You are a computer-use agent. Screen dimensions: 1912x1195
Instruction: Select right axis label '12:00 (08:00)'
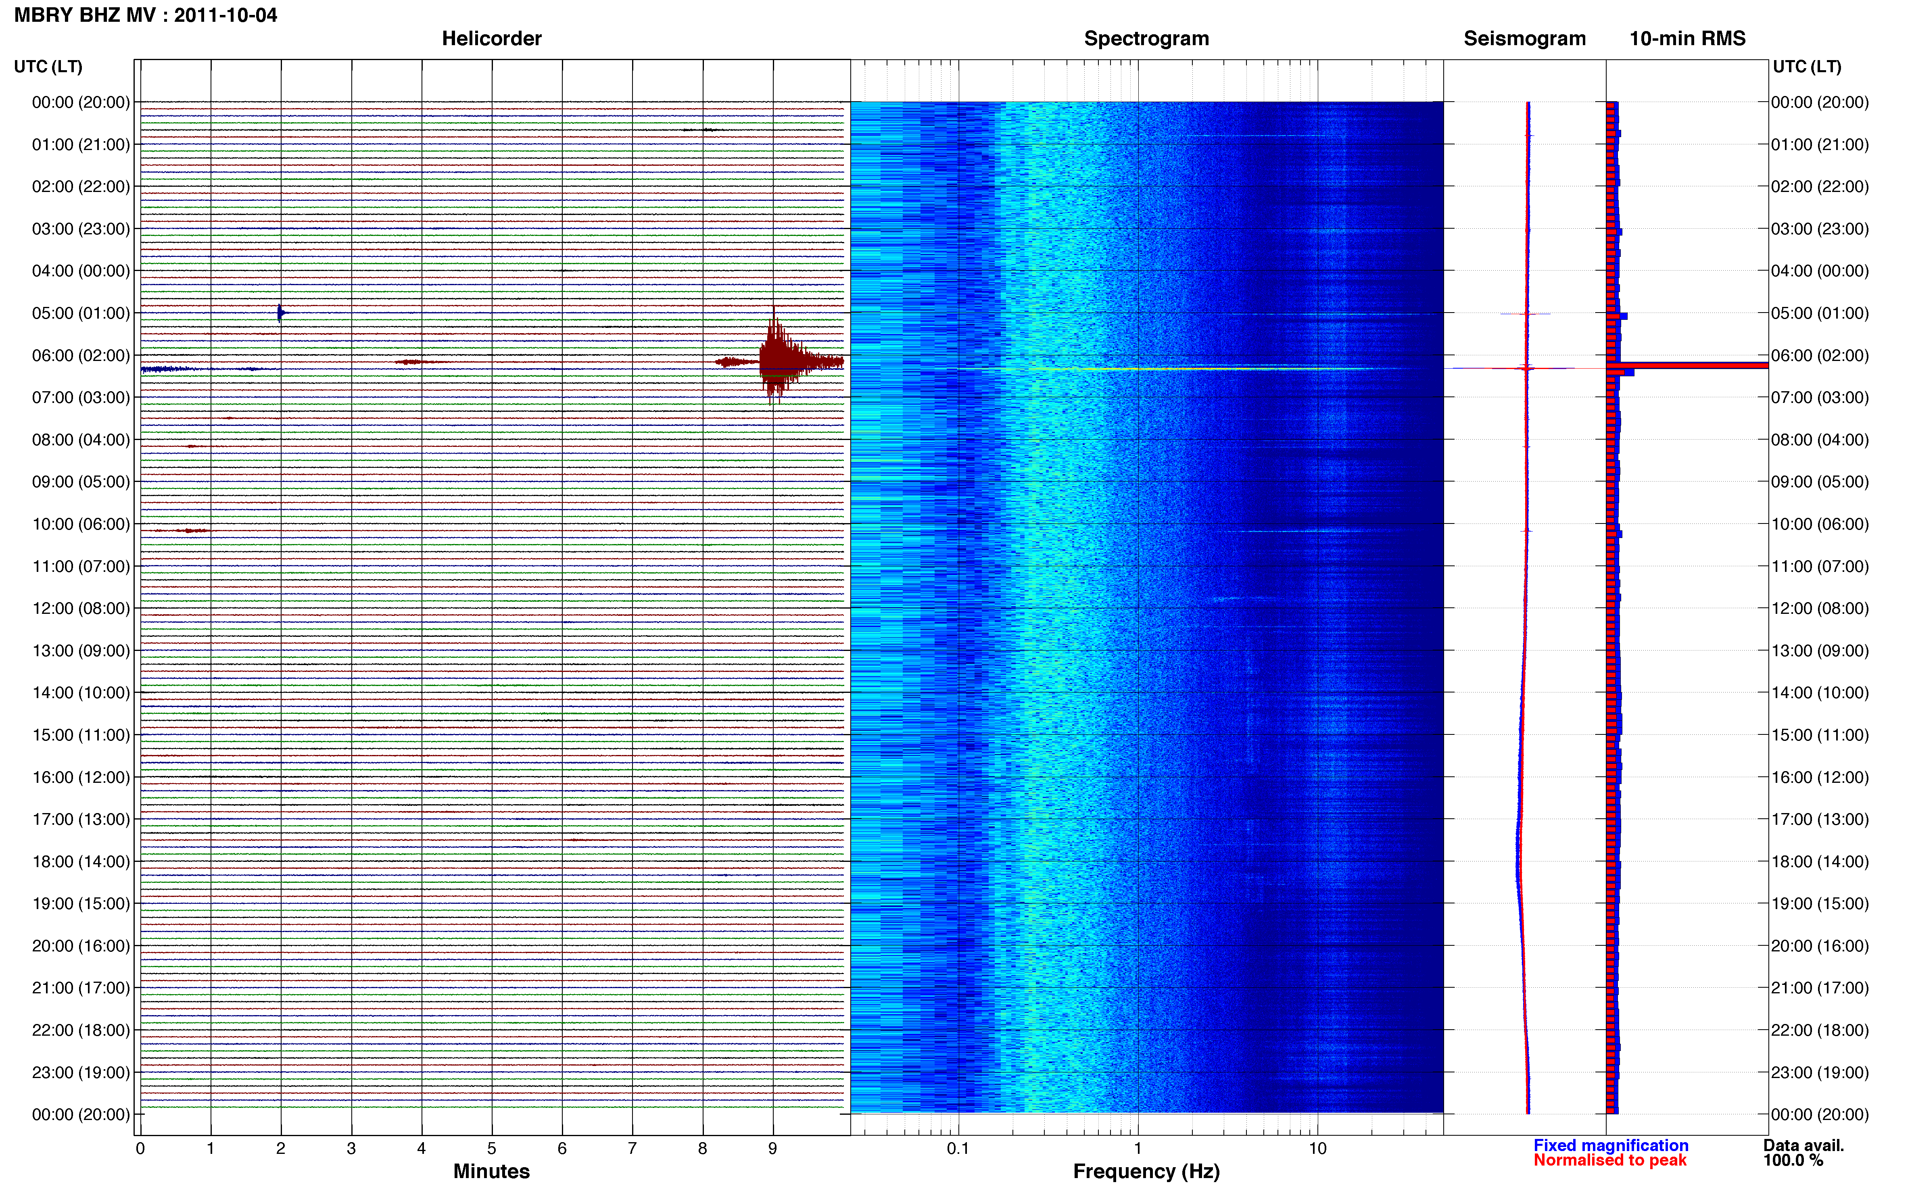pos(1820,609)
